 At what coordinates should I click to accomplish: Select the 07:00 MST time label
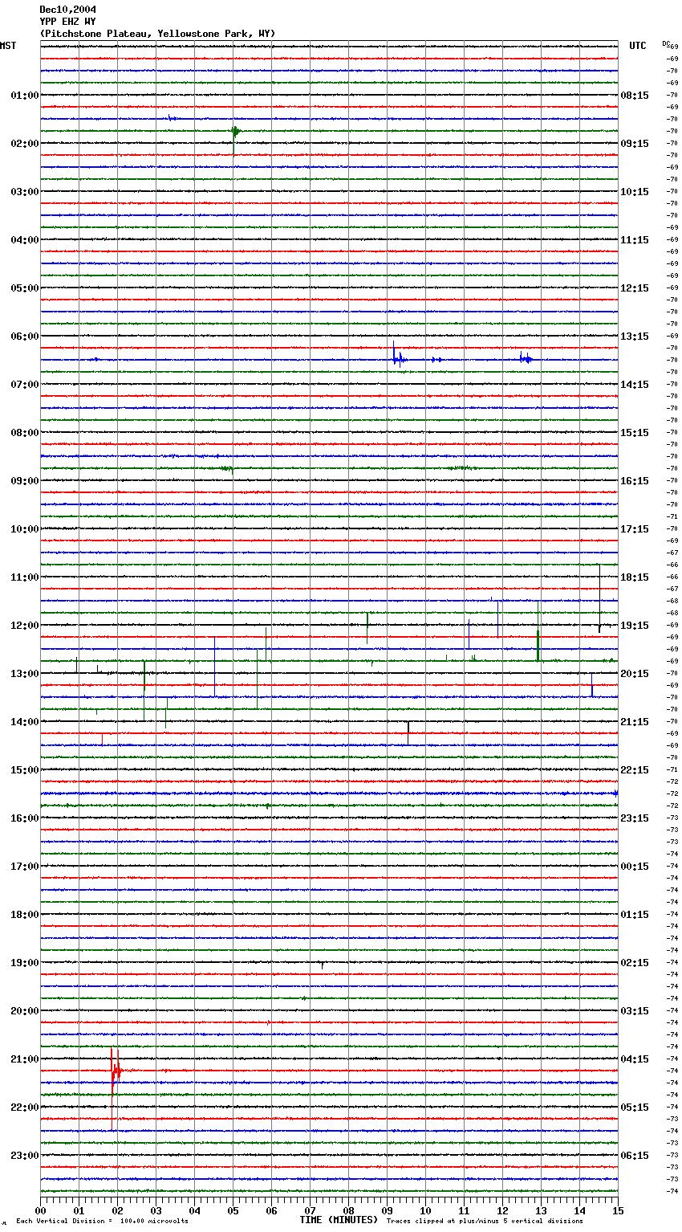pyautogui.click(x=25, y=385)
